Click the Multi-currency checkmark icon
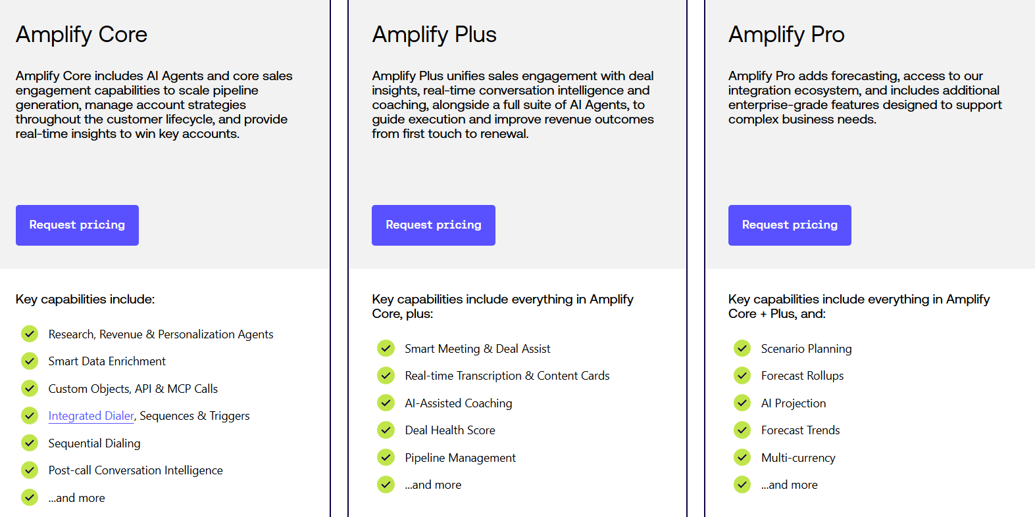 [x=742, y=457]
